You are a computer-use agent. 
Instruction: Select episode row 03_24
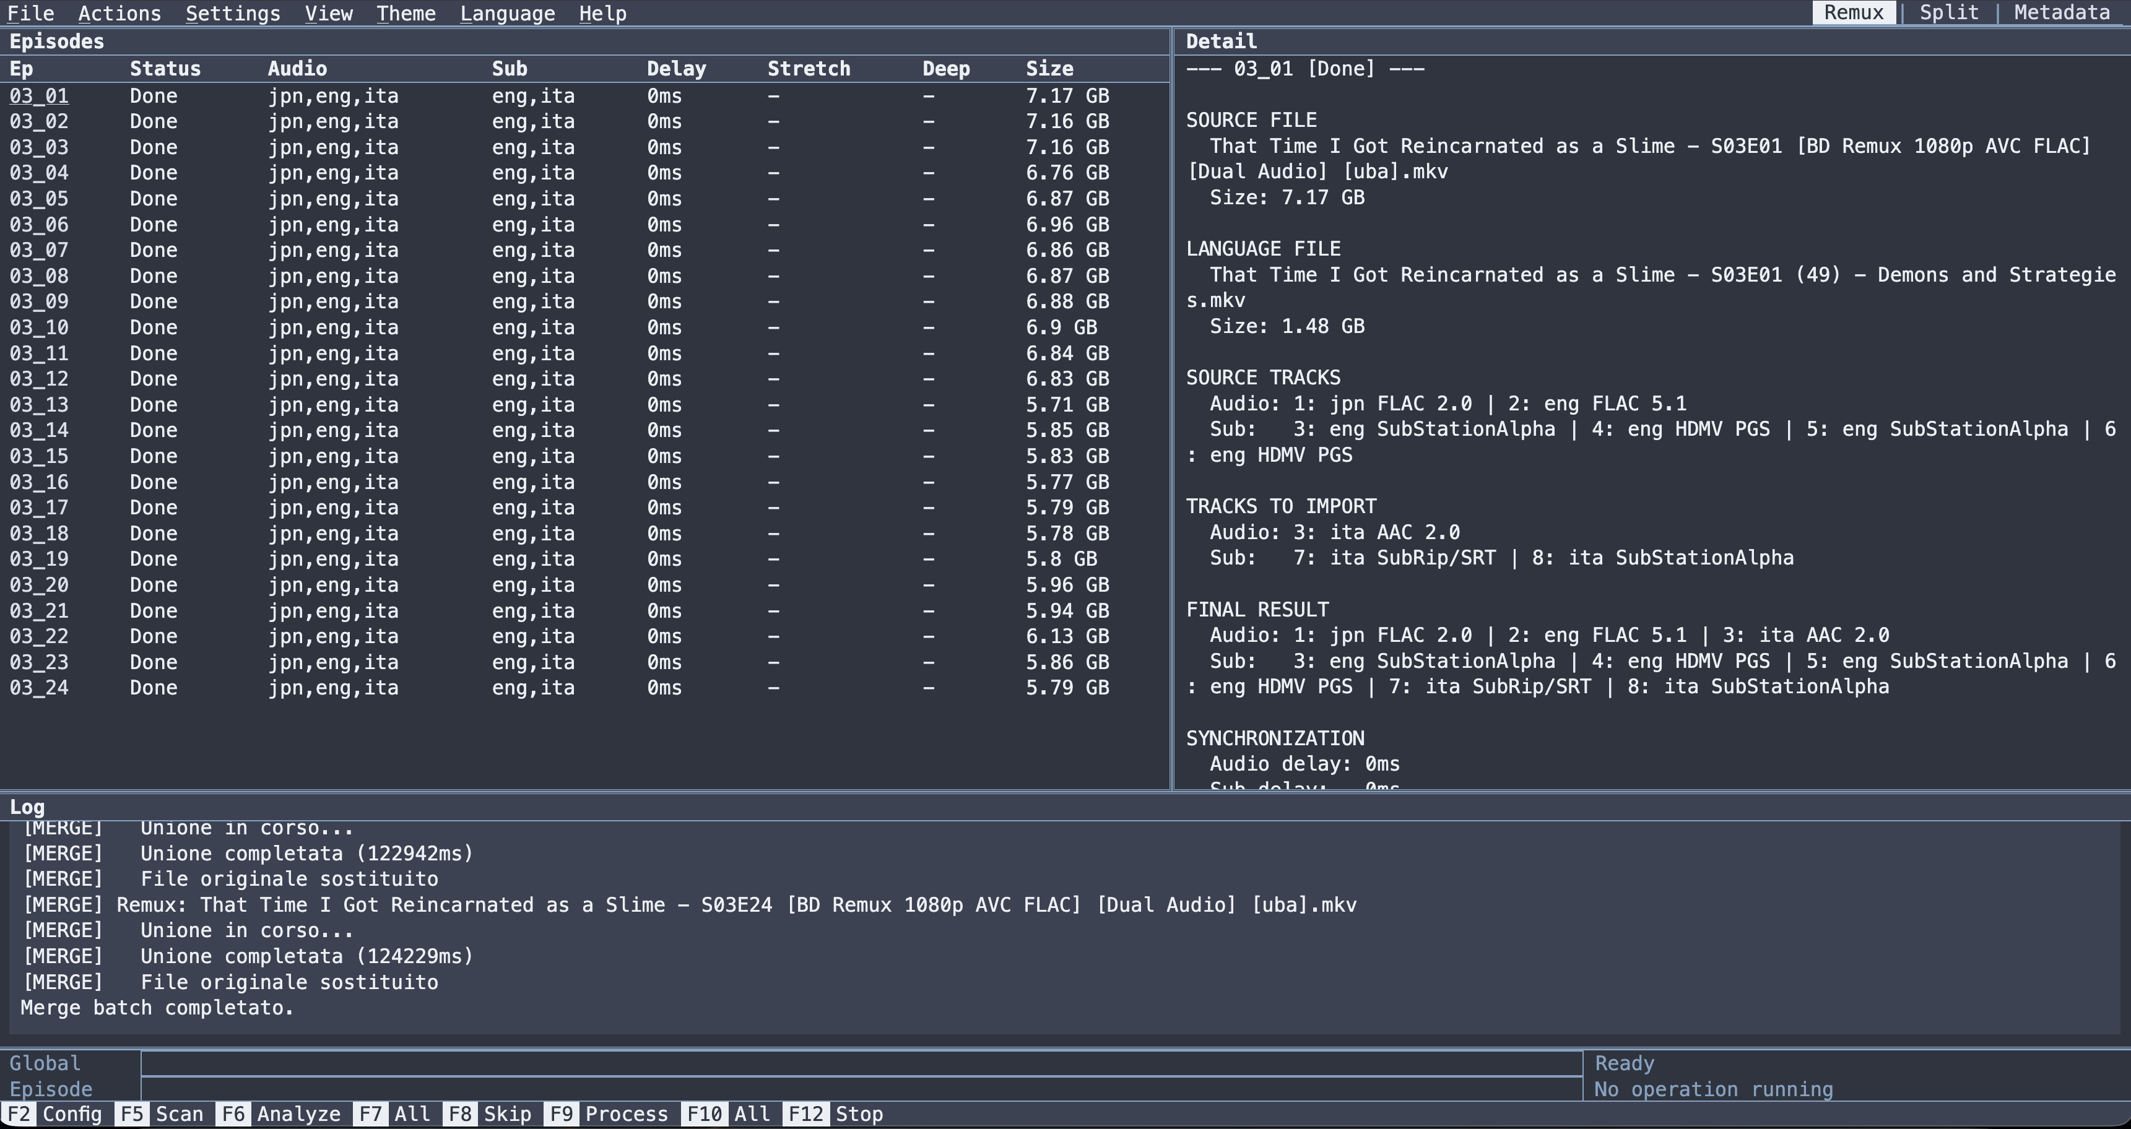tap(584, 688)
